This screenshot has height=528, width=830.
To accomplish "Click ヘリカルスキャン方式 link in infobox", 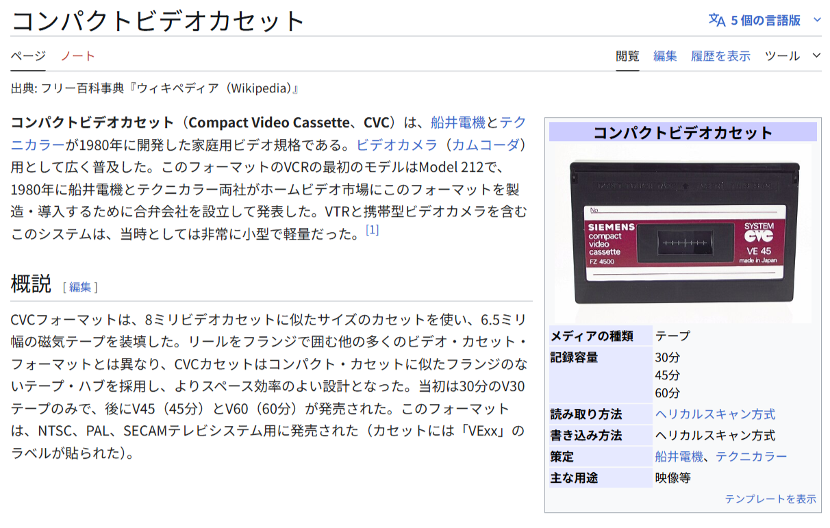I will click(715, 414).
